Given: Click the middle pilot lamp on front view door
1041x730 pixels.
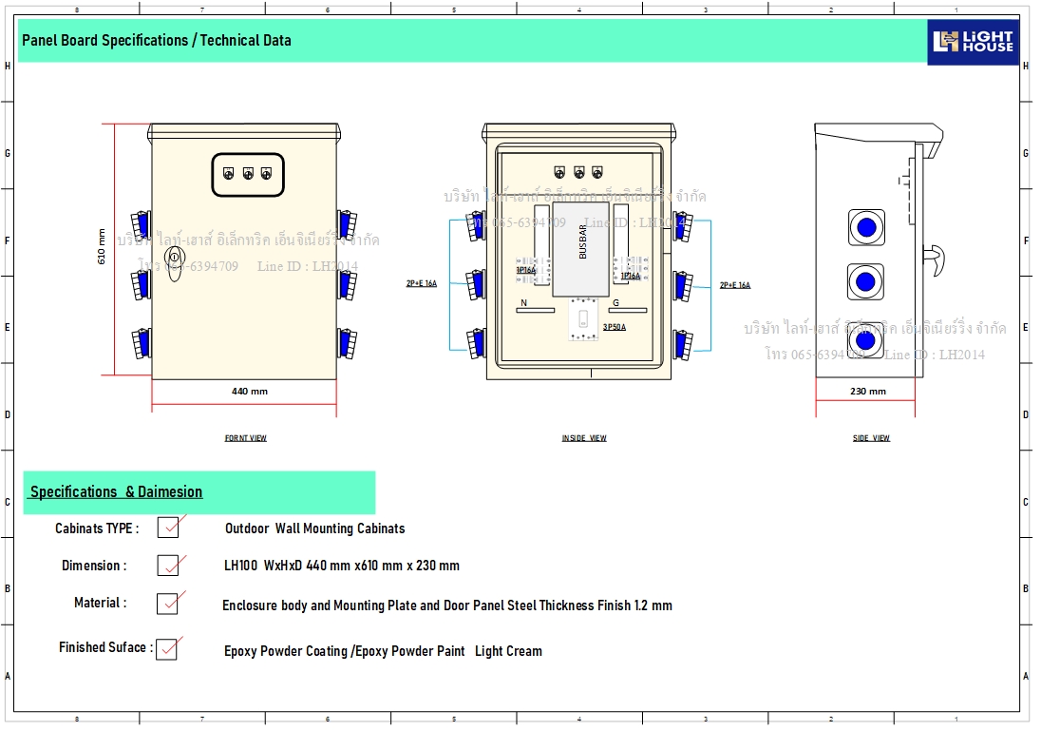Looking at the screenshot, I should pos(248,174).
